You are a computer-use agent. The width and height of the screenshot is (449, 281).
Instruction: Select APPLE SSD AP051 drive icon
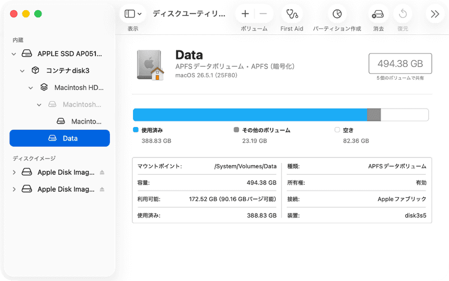(27, 53)
